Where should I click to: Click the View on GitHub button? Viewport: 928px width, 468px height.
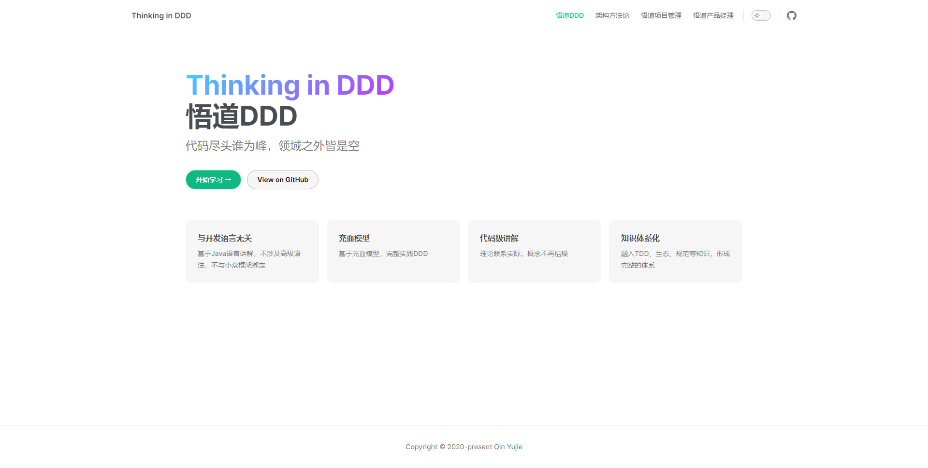(282, 180)
